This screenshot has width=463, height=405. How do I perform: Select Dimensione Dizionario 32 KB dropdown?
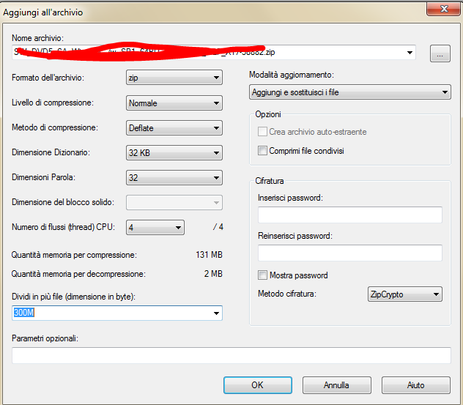pos(174,152)
